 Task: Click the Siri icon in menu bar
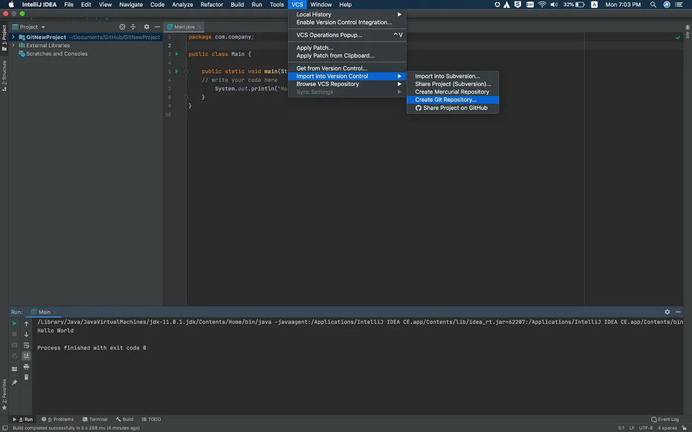coord(667,4)
